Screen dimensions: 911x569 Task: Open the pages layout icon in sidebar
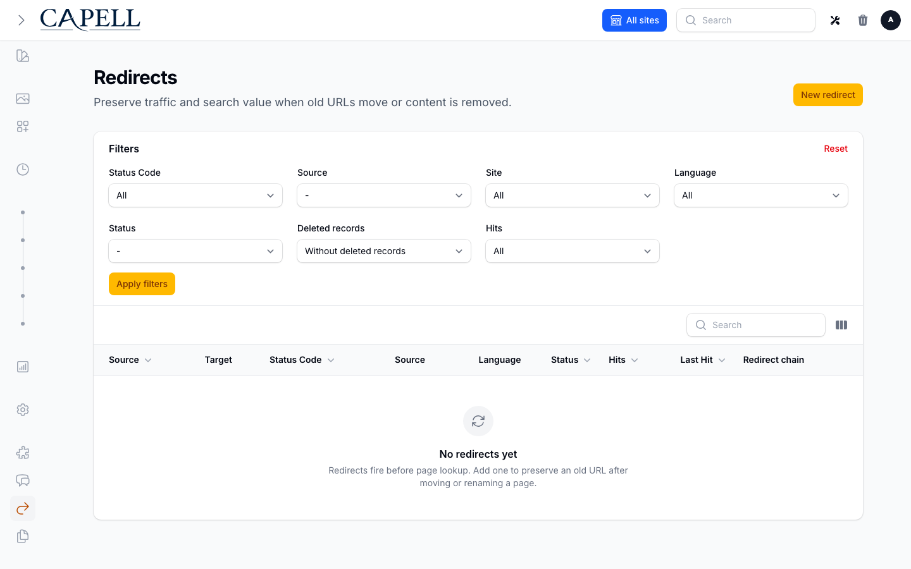point(23,56)
